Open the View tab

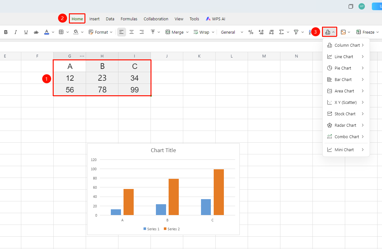(179, 19)
